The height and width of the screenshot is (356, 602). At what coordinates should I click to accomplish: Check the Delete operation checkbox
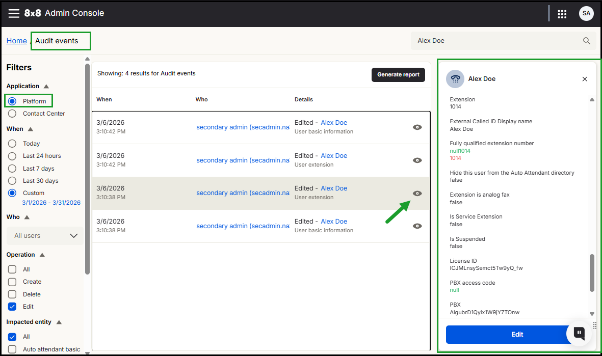(12, 294)
